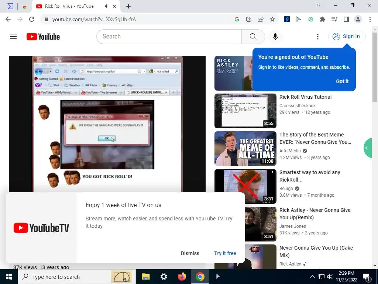Click the blue S extension icon

coord(287,19)
